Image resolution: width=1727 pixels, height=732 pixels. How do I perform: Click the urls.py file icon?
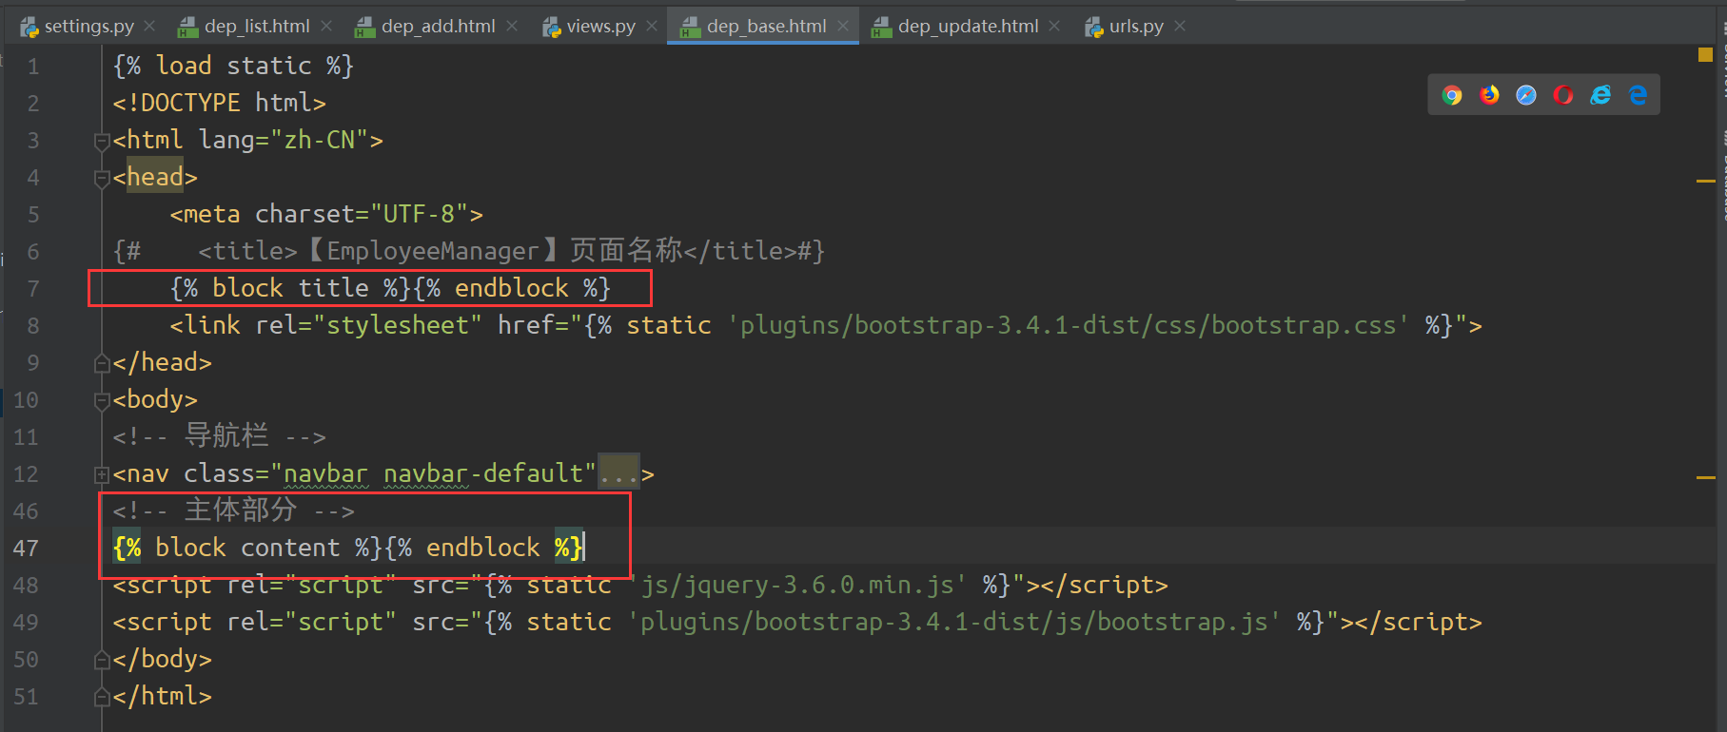click(x=1094, y=28)
